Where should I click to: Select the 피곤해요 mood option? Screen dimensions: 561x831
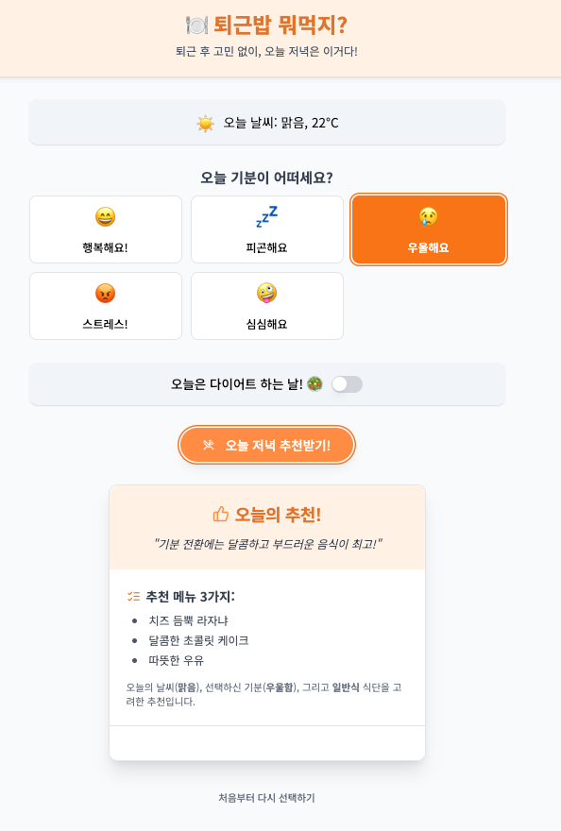[x=267, y=229]
